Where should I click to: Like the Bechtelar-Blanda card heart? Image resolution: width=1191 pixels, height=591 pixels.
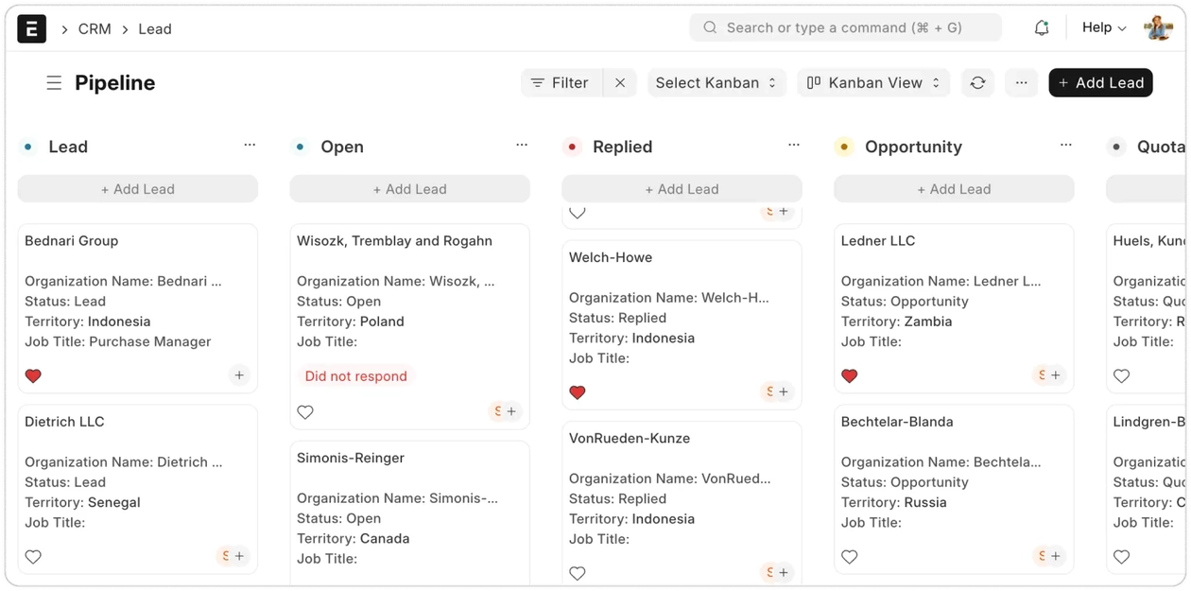pyautogui.click(x=849, y=557)
